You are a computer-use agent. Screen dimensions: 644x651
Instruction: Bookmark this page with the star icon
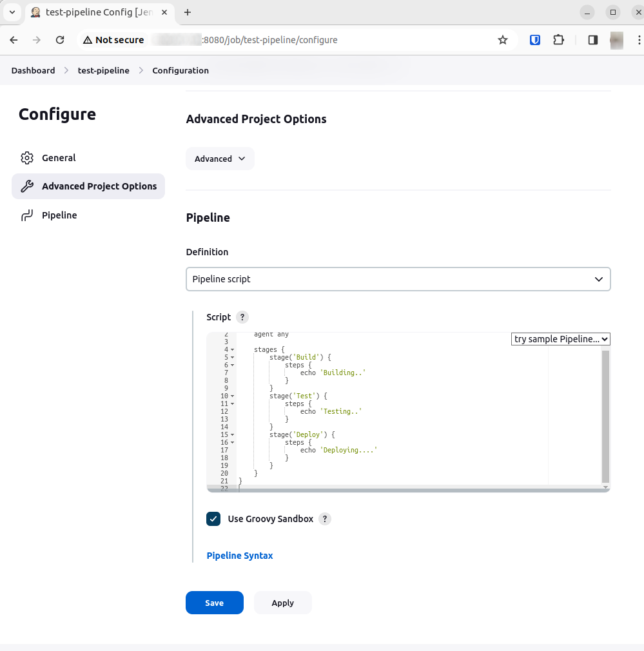(503, 40)
